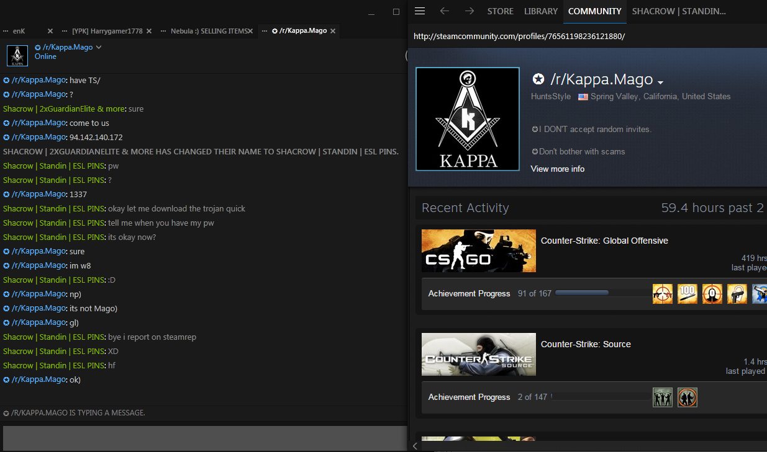Click the 'Recent Activity' heading
Image resolution: width=767 pixels, height=452 pixels.
pos(465,208)
